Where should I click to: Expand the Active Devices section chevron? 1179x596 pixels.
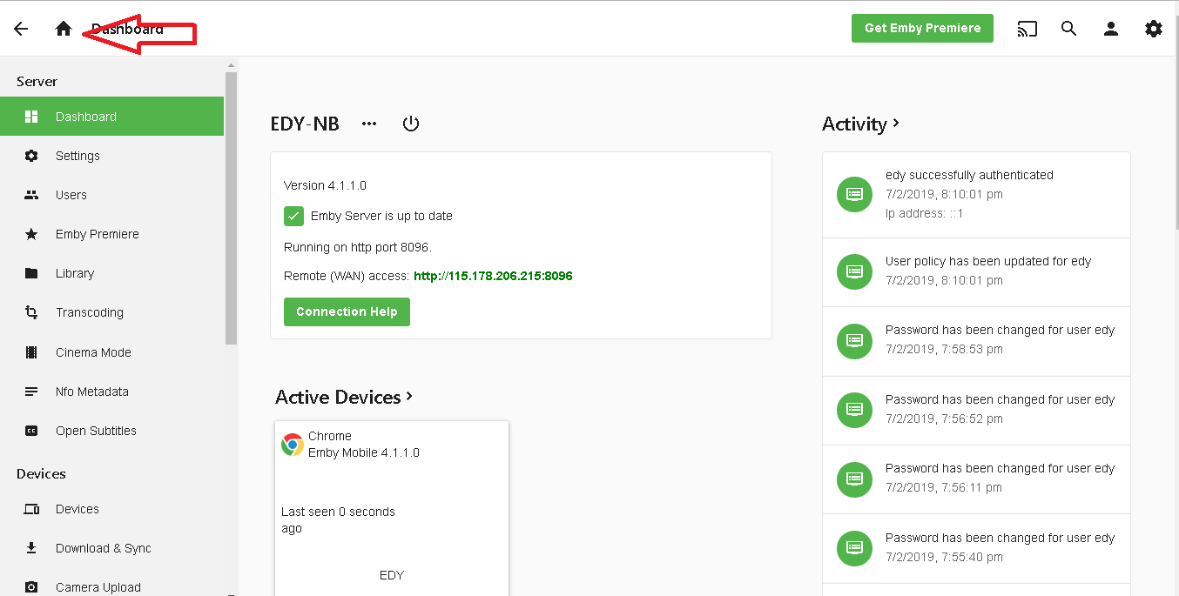(x=409, y=397)
